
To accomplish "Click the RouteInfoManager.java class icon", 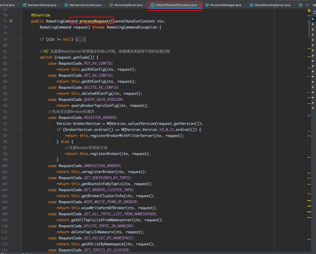I will (x=207, y=5).
